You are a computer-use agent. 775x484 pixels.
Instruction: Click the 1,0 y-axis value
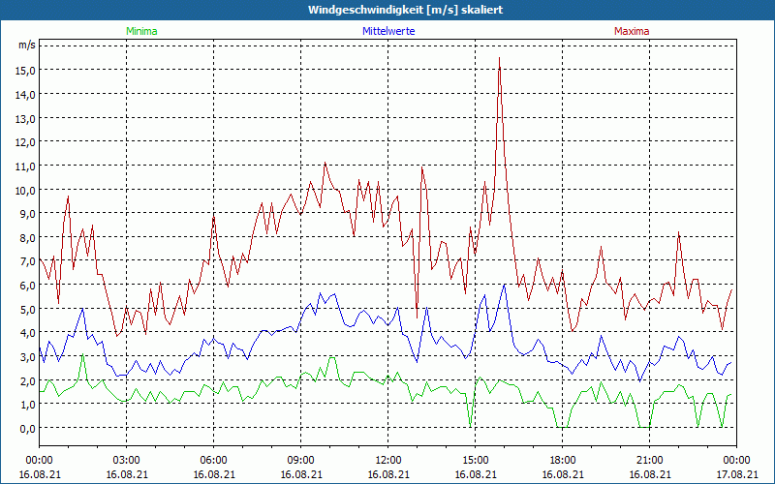28,405
